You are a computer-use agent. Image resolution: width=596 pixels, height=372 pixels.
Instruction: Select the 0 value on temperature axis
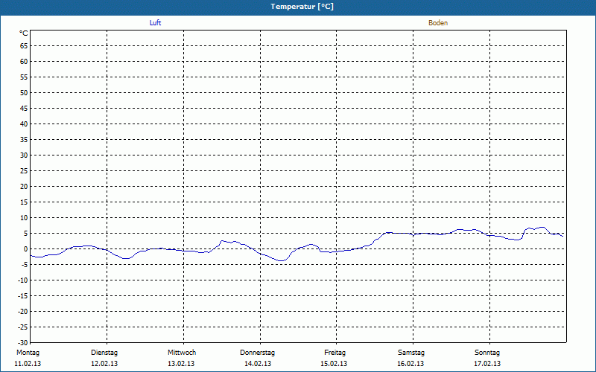tap(25, 249)
